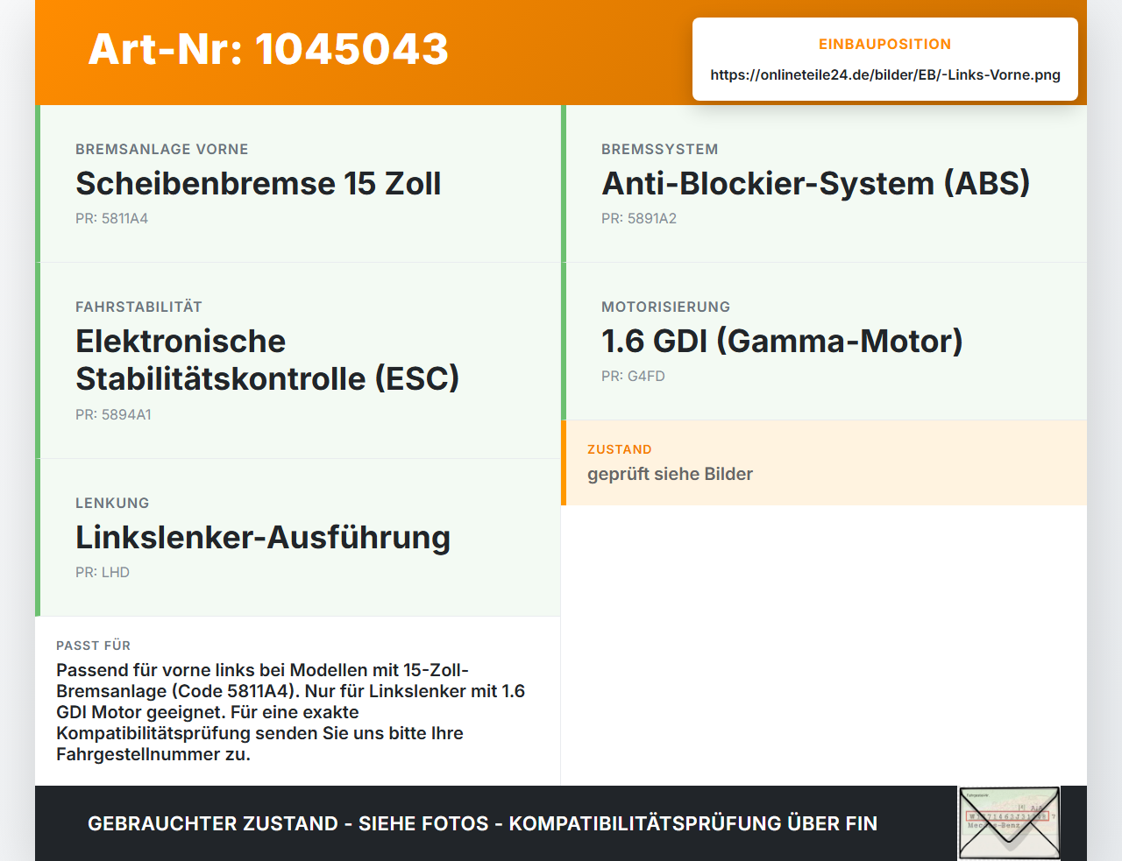The height and width of the screenshot is (861, 1122).
Task: Click the MOTORISIERUNG label
Action: [665, 307]
